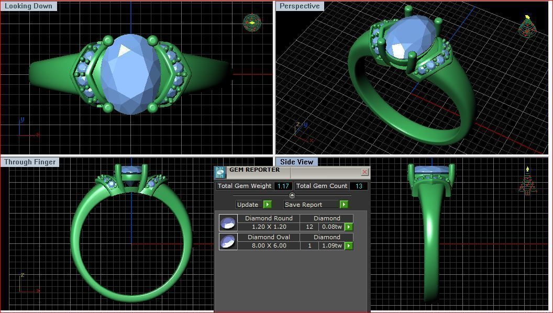Image resolution: width=553 pixels, height=313 pixels.
Task: Click the Update button label
Action: 248,205
